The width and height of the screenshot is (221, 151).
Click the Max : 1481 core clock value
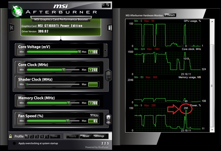tap(153, 49)
